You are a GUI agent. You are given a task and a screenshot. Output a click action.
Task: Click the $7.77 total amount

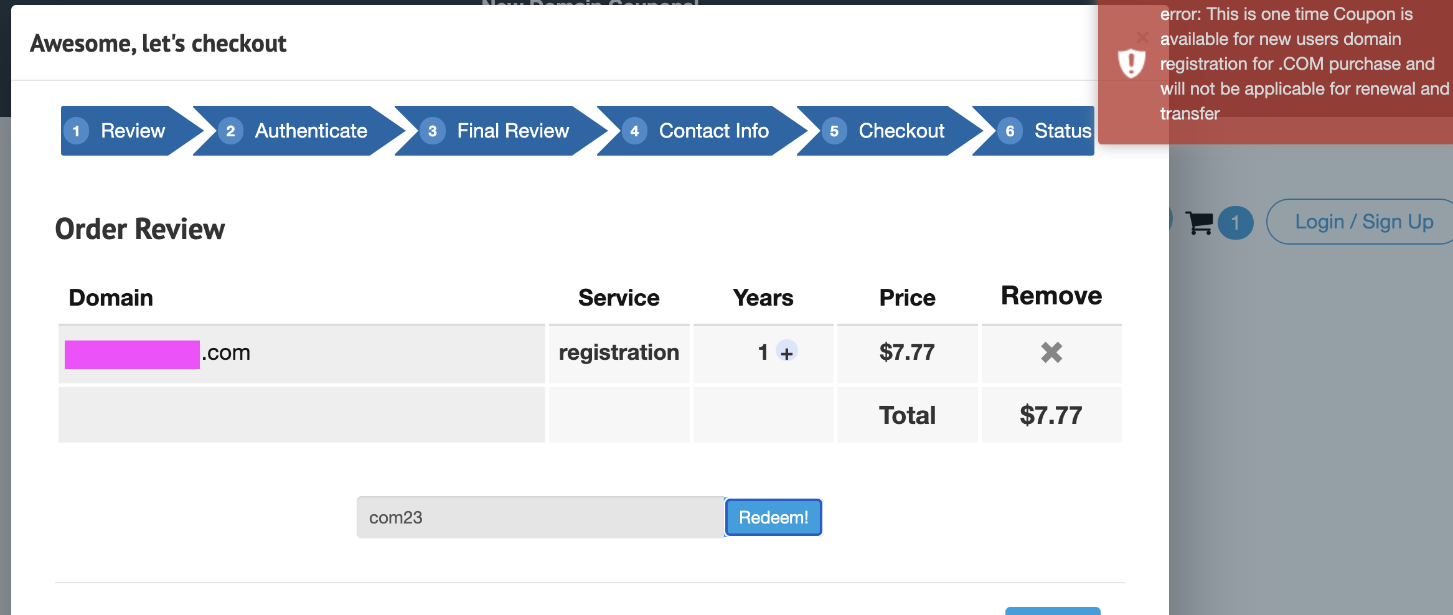click(x=1051, y=415)
